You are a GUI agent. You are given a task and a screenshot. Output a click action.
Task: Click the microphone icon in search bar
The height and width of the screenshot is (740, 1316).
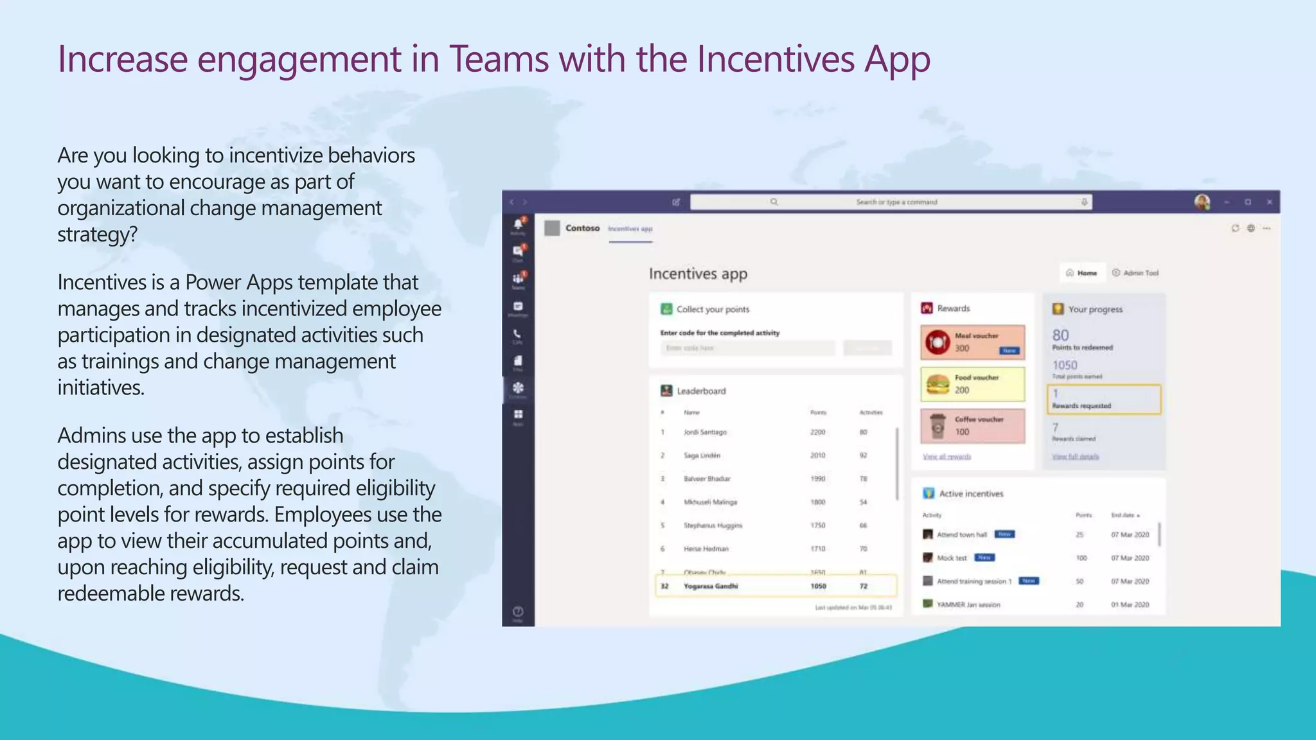[x=1084, y=202]
